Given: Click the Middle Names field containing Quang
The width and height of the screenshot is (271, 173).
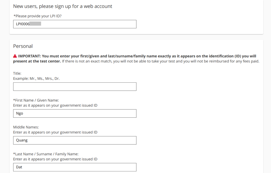Looking at the screenshot, I should click(75, 140).
